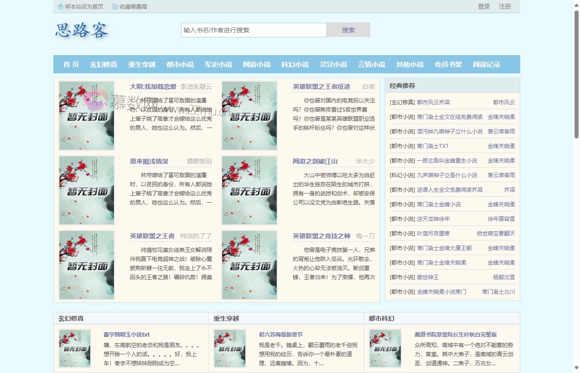Open the 英雄联盟之竞技之神 title link
580x373 pixels.
321,236
